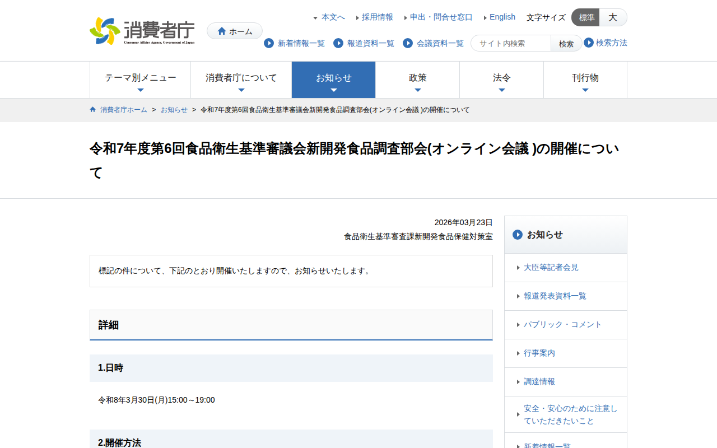Image resolution: width=717 pixels, height=448 pixels.
Task: Click the 標記の件について notice text
Action: (x=235, y=271)
